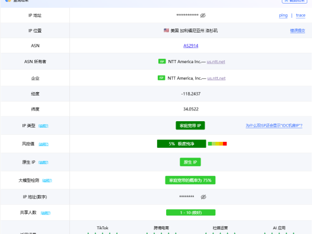Screen dimensions: 312x234
Task: Open us.ntt.net link in ASN 所有者 row
Action: [216, 62]
